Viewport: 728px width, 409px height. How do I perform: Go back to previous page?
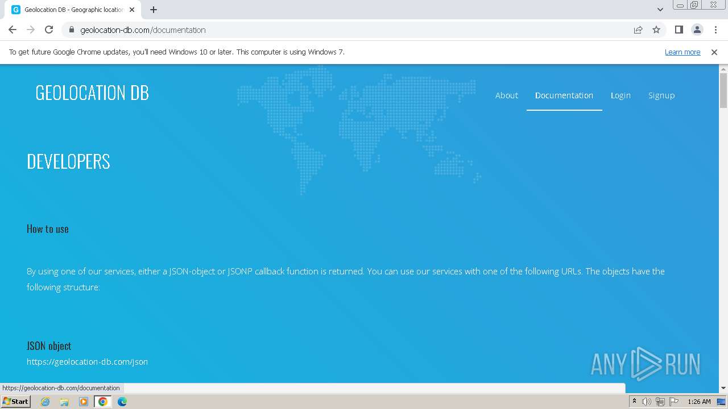click(x=13, y=30)
